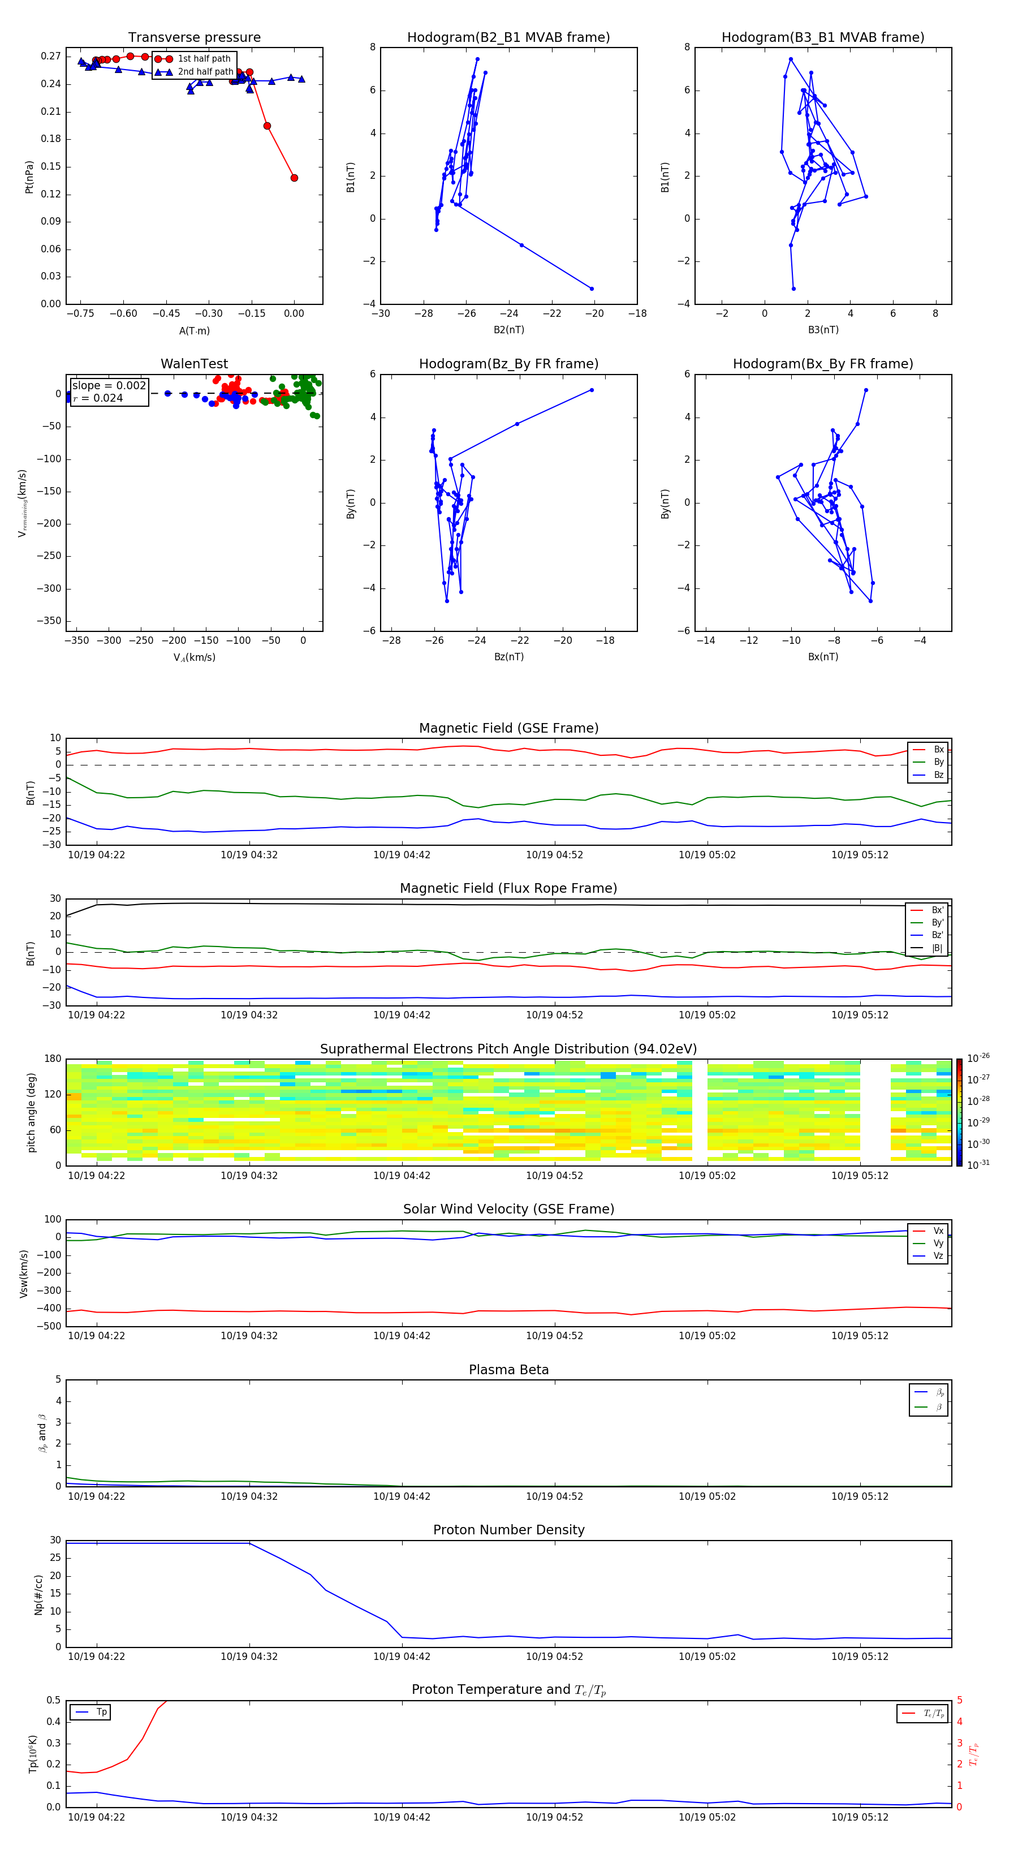Click the "Plasma Beta" plot title
Viewport: 1018px width, 1867px height.
508,1370
